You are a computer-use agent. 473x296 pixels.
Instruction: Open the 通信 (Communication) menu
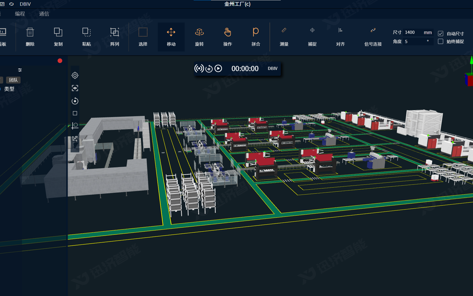[x=44, y=14]
